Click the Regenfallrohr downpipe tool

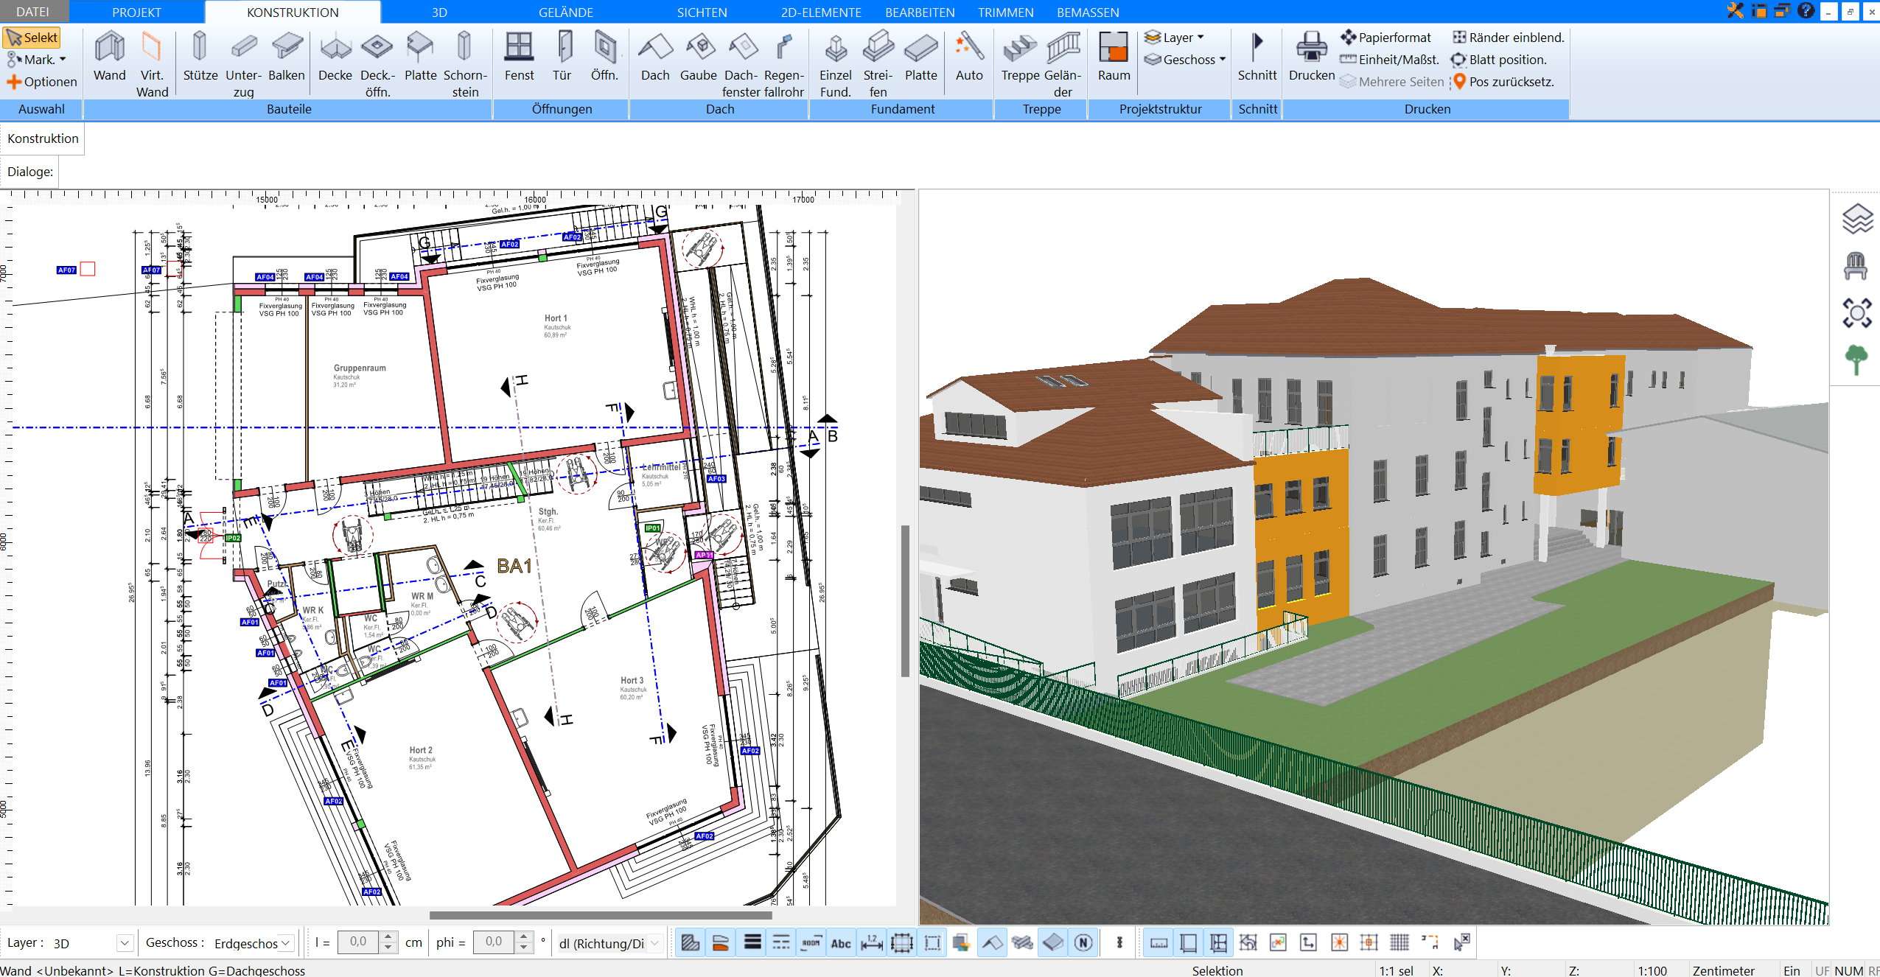tap(784, 64)
